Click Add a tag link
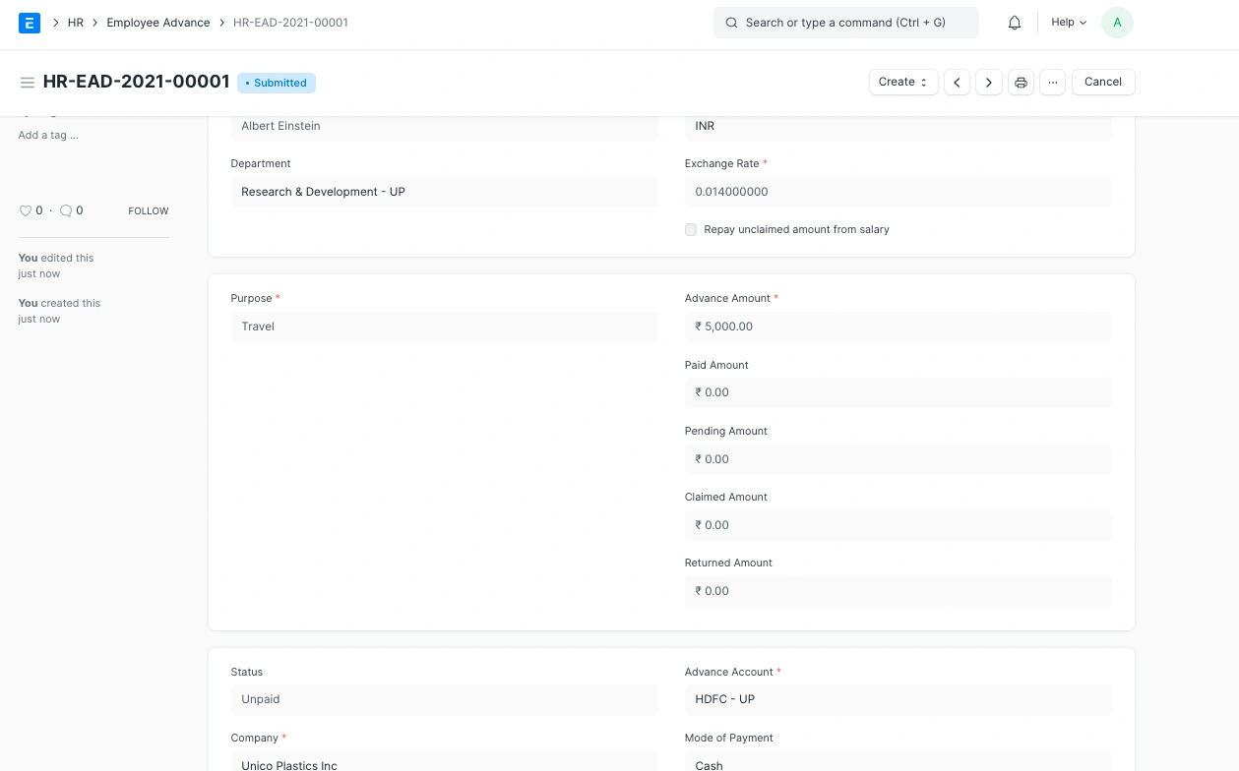Screen dimensions: 1239x771 [48, 136]
